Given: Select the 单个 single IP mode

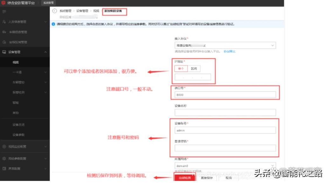Looking at the screenshot, I should 181,69.
